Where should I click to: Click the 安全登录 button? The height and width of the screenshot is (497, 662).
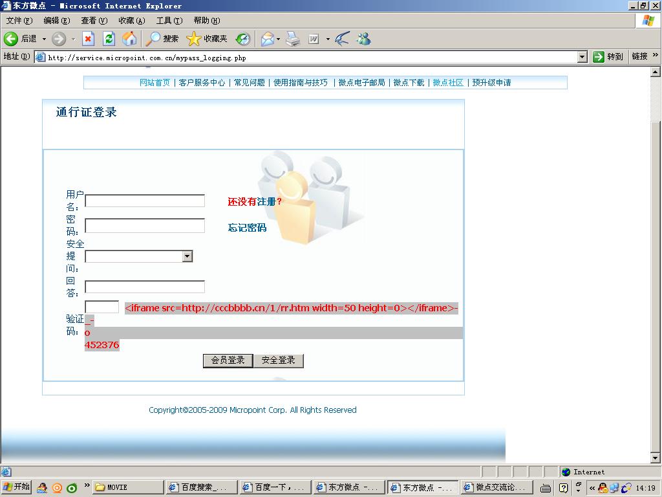pyautogui.click(x=278, y=360)
